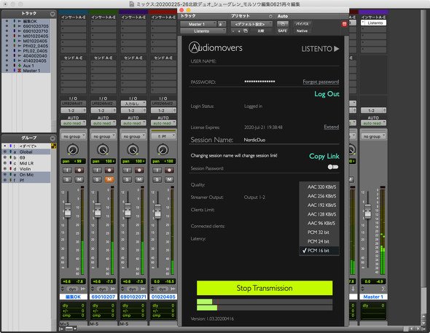
Task: Toggle SAFE automation button in plugin header
Action: pos(283,31)
